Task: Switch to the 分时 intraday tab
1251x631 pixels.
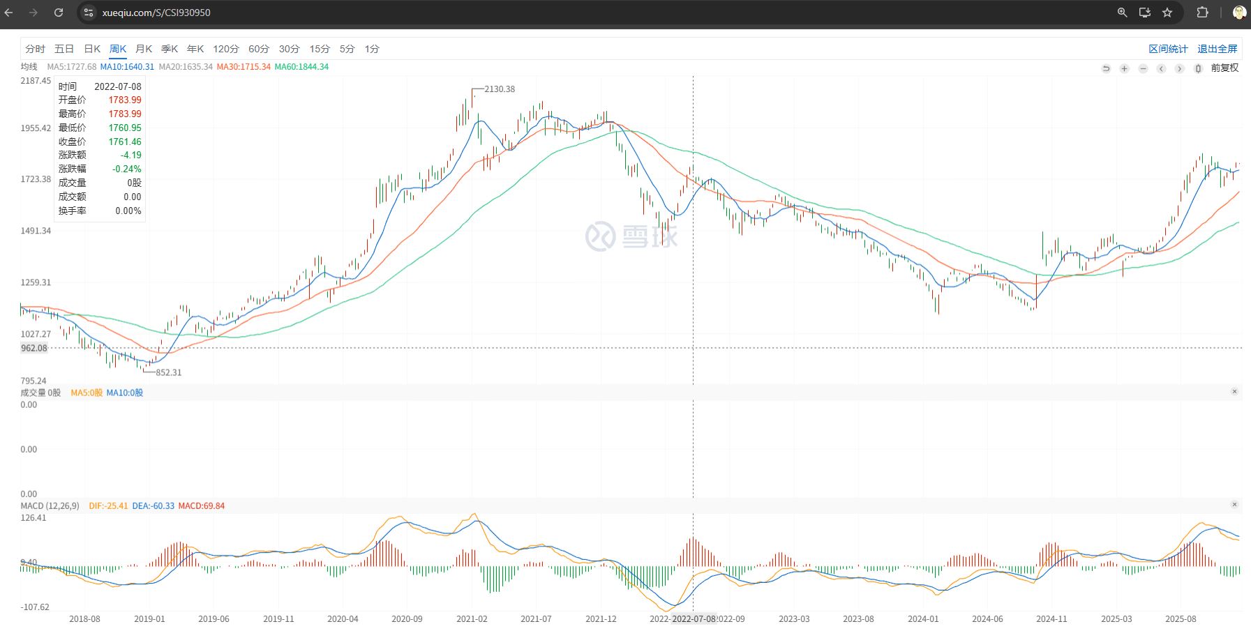Action: pyautogui.click(x=35, y=49)
